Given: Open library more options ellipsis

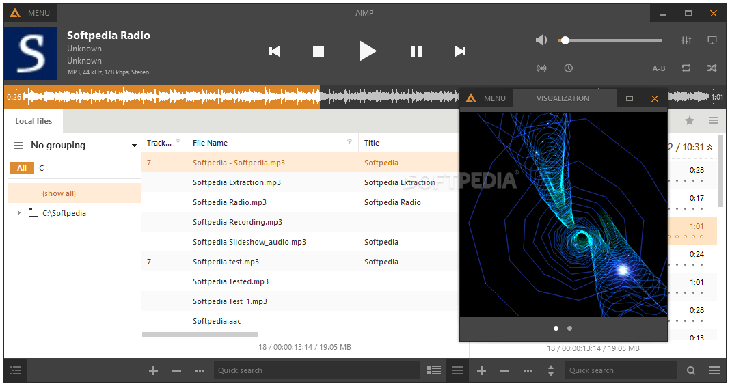Looking at the screenshot, I should (x=200, y=370).
